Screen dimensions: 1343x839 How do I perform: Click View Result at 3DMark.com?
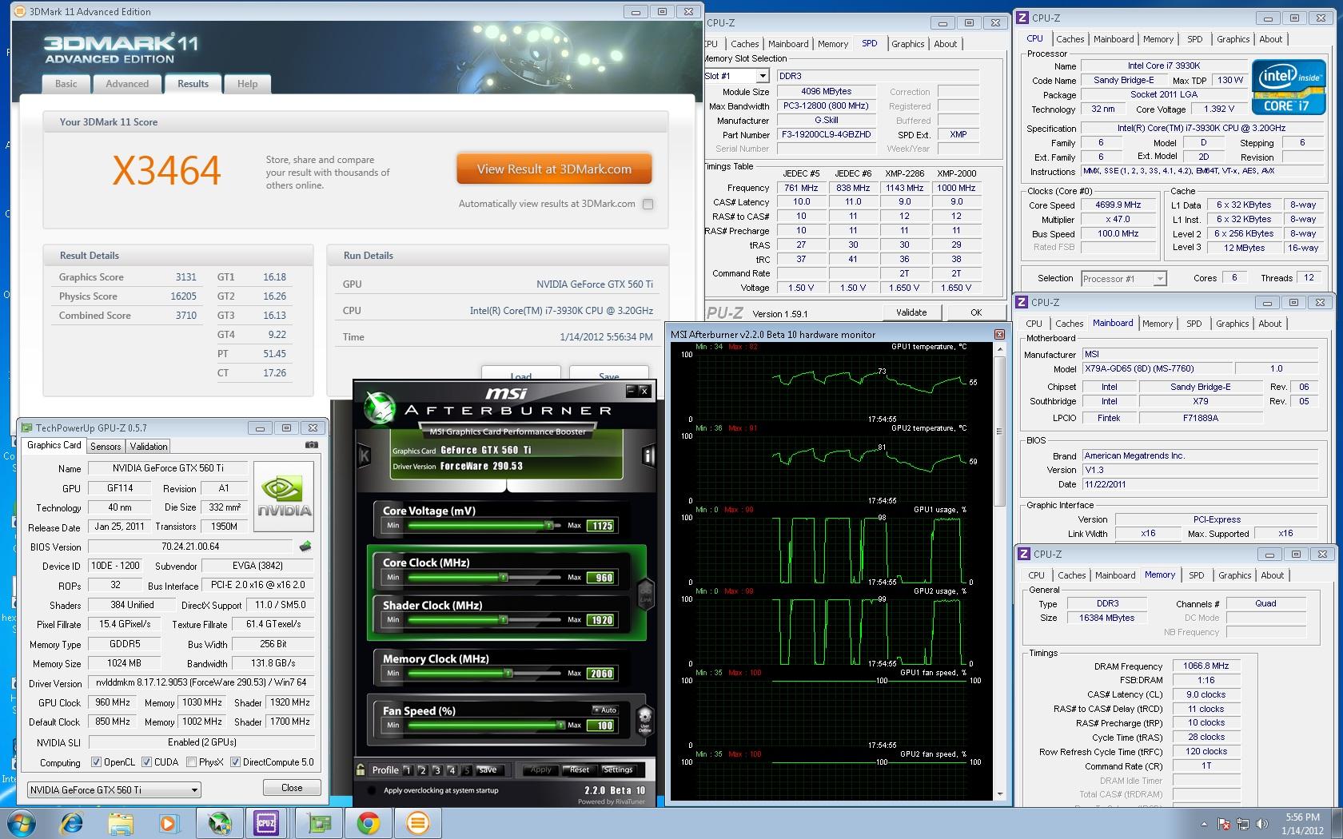tap(554, 169)
